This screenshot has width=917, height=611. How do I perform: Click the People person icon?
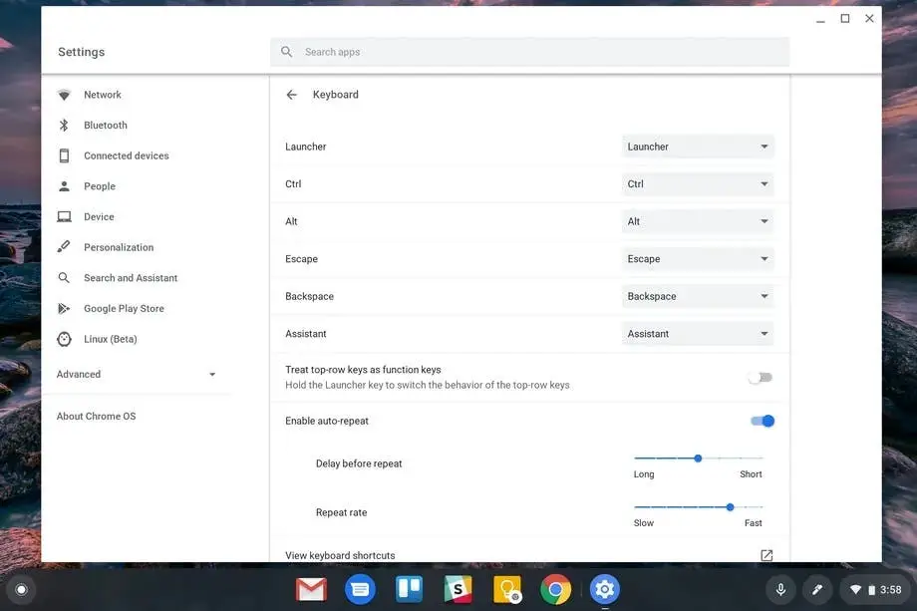pos(65,186)
